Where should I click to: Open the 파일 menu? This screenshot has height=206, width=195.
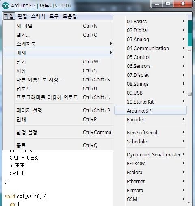[x=9, y=16]
